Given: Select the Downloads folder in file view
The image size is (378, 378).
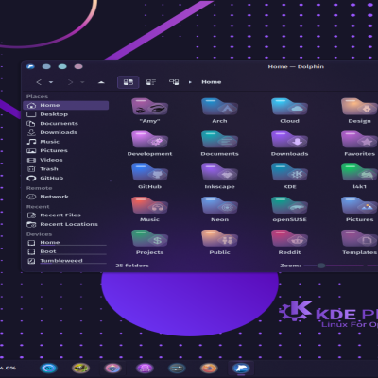Looking at the screenshot, I should point(289,140).
